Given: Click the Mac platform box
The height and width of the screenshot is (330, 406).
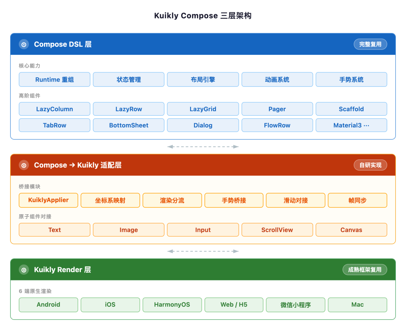Looking at the screenshot, I should click(358, 305).
